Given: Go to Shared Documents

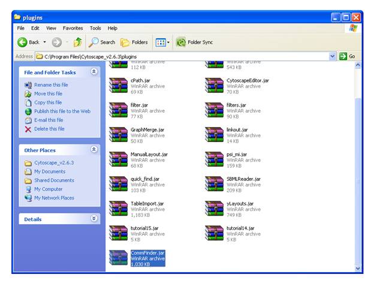Looking at the screenshot, I should click(x=54, y=180).
